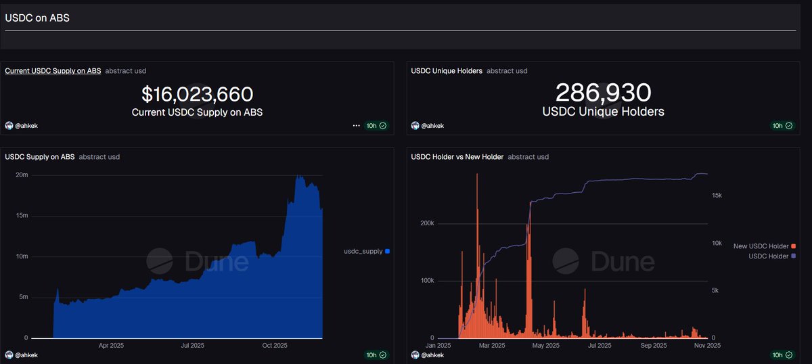Open the three-dots menu on Current USDC Supply panel
This screenshot has height=364, width=812.
click(356, 126)
